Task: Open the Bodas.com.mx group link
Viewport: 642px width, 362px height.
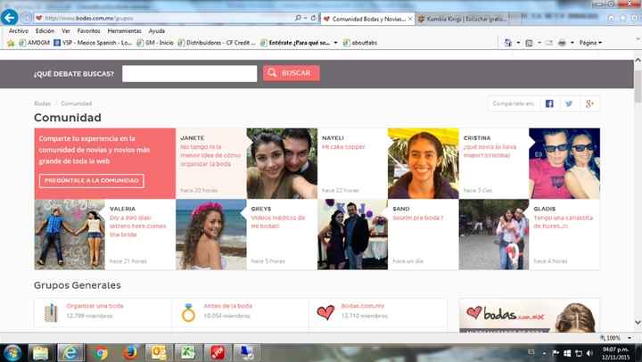Action: pyautogui.click(x=363, y=306)
